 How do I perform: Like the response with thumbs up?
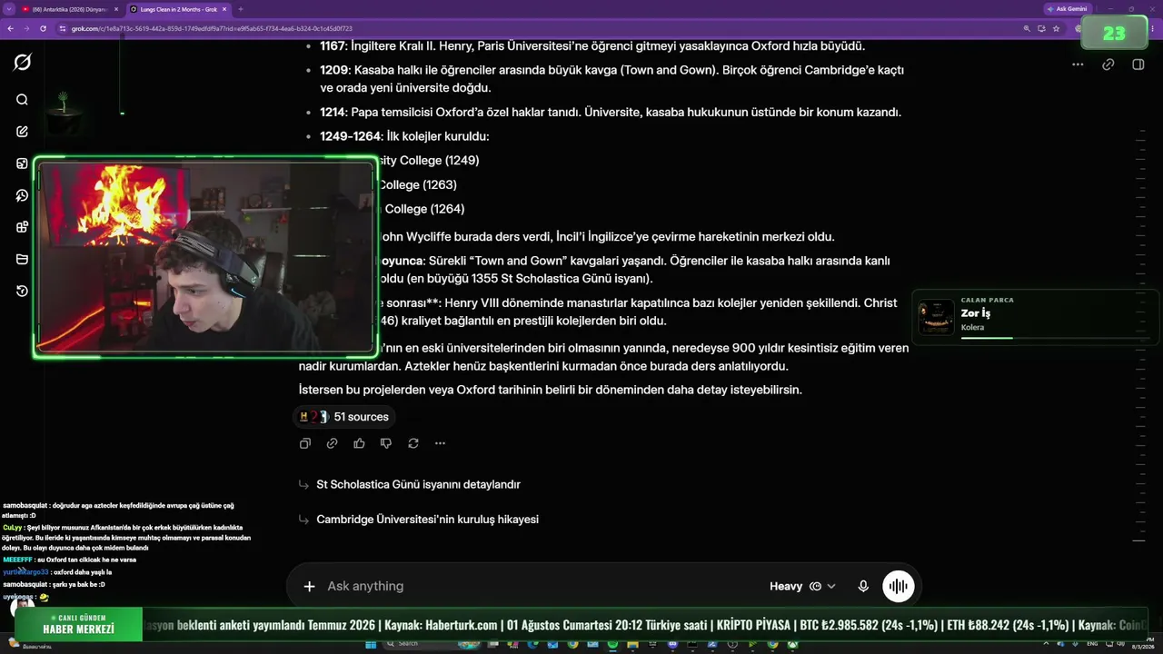click(x=359, y=443)
